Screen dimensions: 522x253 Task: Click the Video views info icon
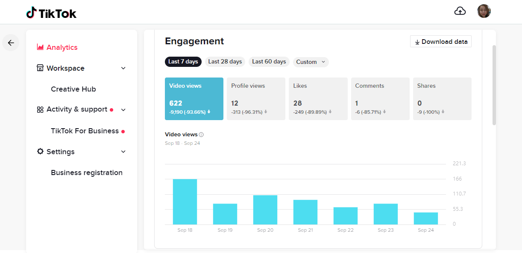pos(201,135)
